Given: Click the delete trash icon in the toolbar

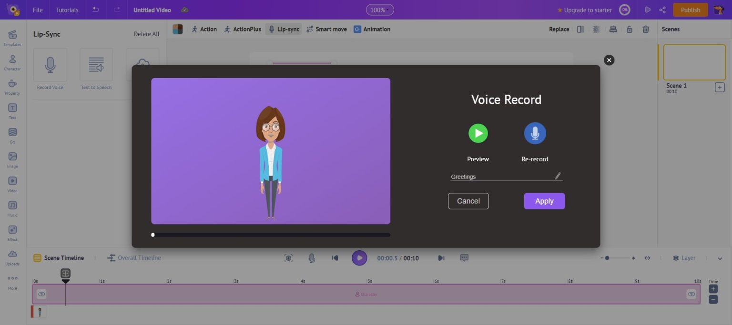Looking at the screenshot, I should pyautogui.click(x=646, y=29).
